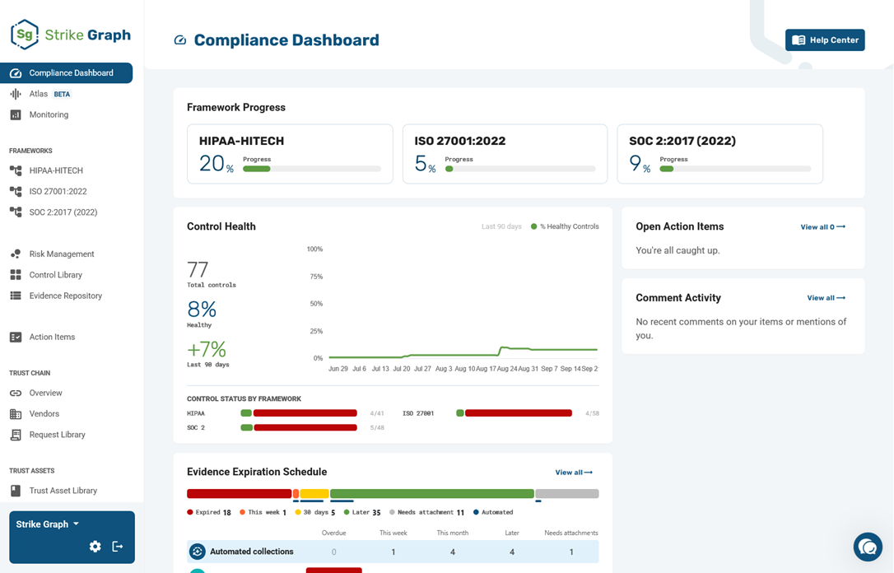Open Control Library grid icon

tap(16, 275)
